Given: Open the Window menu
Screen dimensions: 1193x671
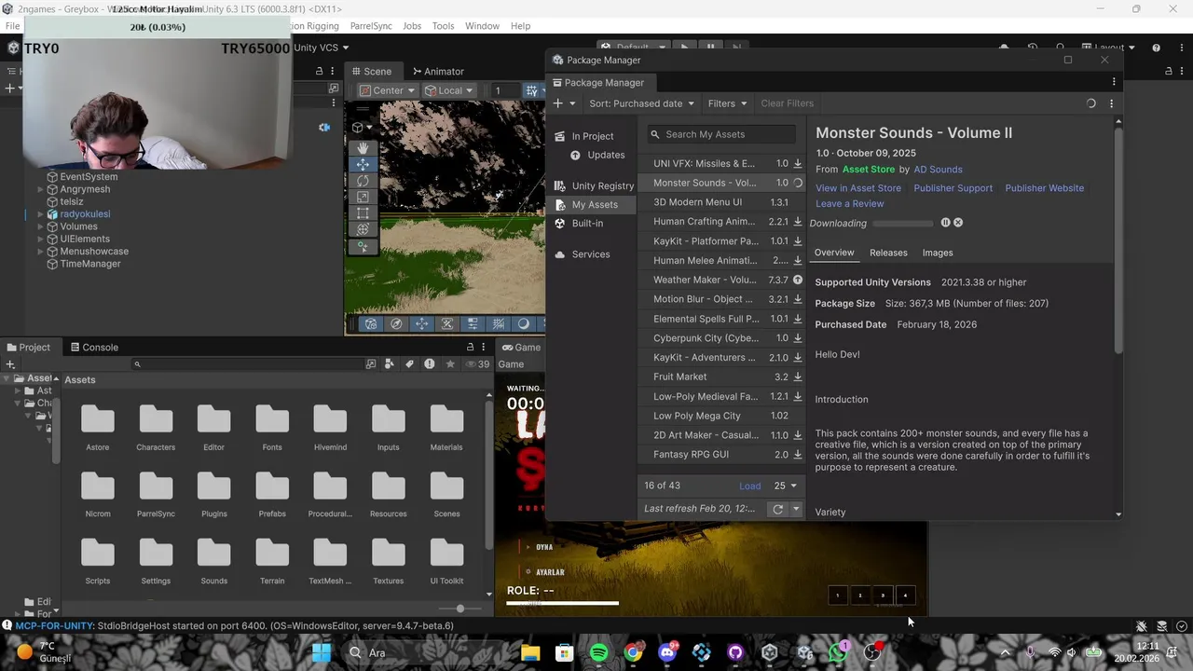Looking at the screenshot, I should click(482, 26).
